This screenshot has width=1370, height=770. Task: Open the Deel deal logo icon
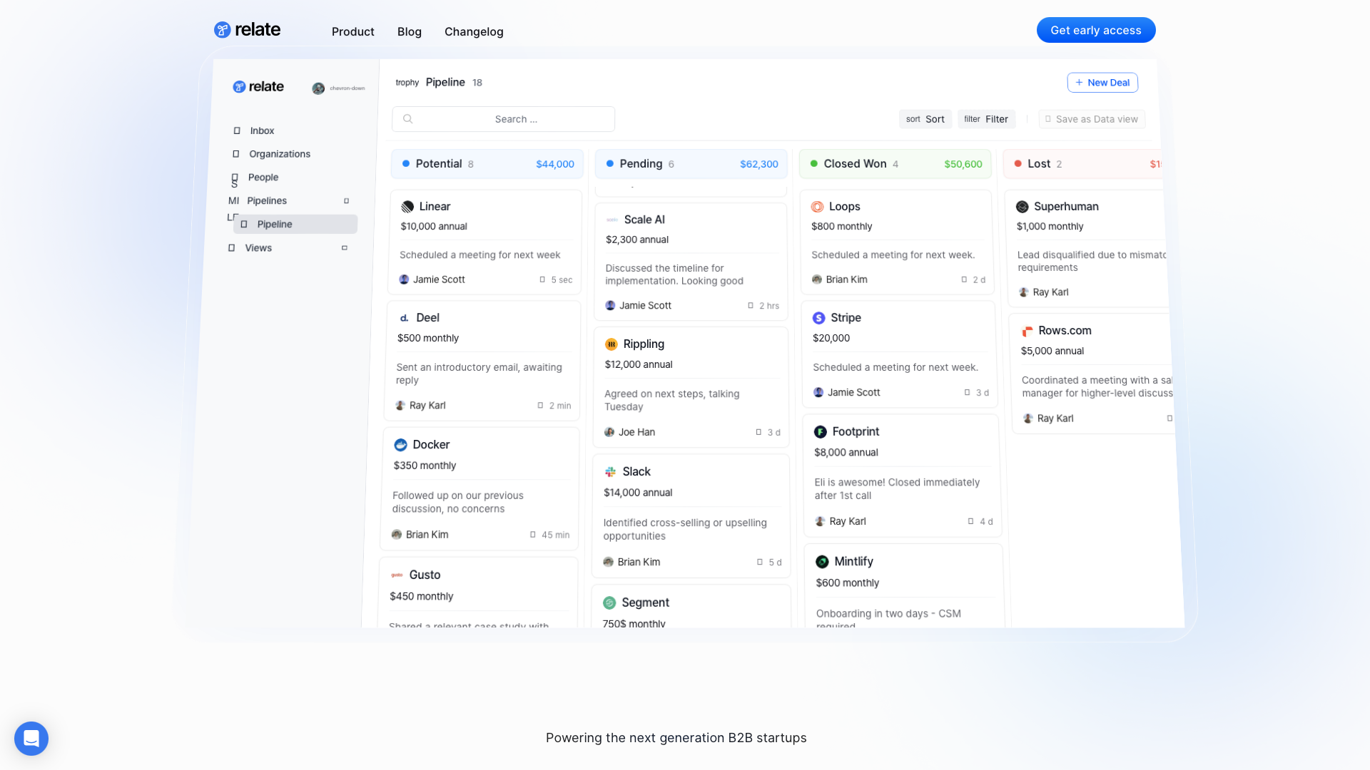coord(405,318)
